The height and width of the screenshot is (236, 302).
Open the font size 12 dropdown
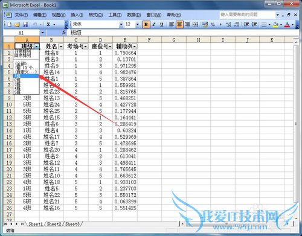pos(138,25)
